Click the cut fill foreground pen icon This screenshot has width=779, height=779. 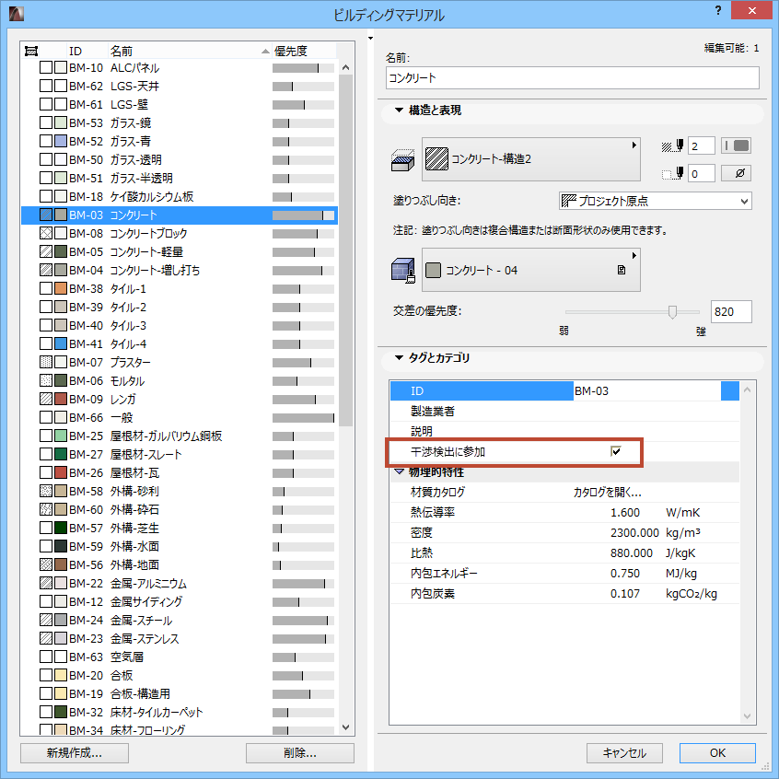673,146
